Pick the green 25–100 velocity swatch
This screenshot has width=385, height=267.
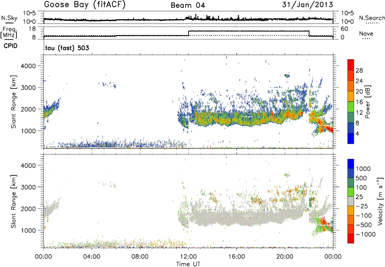coord(351,192)
